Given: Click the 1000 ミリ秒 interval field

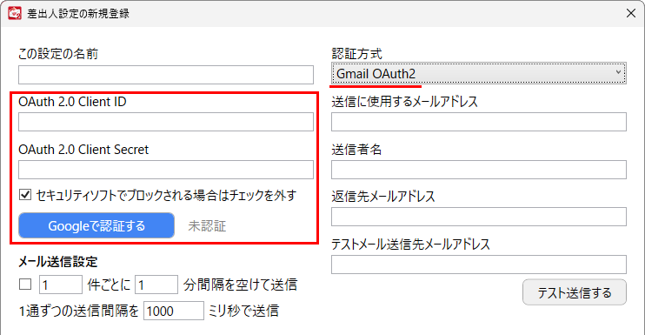Looking at the screenshot, I should click(x=174, y=311).
